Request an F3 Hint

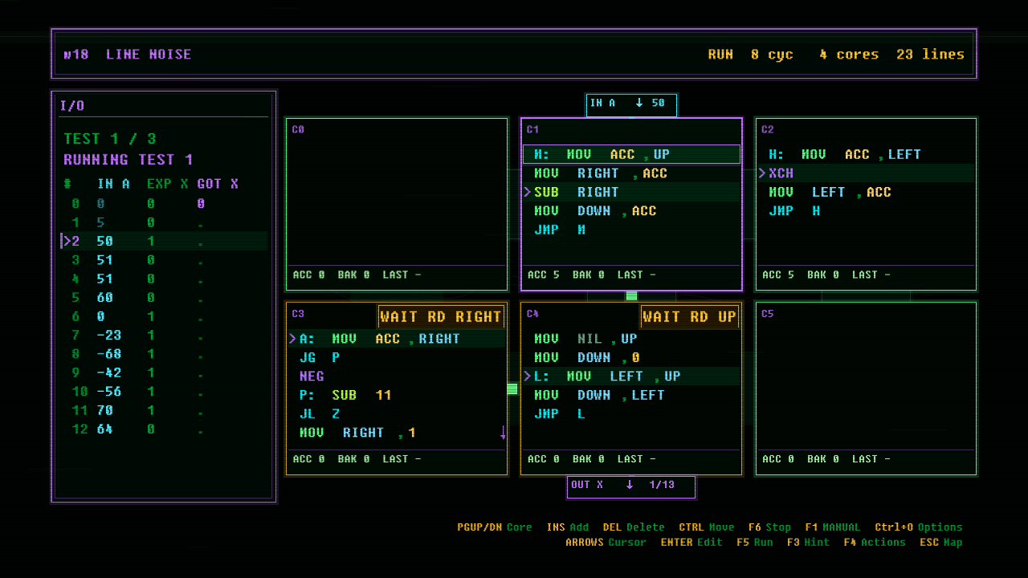click(x=809, y=542)
